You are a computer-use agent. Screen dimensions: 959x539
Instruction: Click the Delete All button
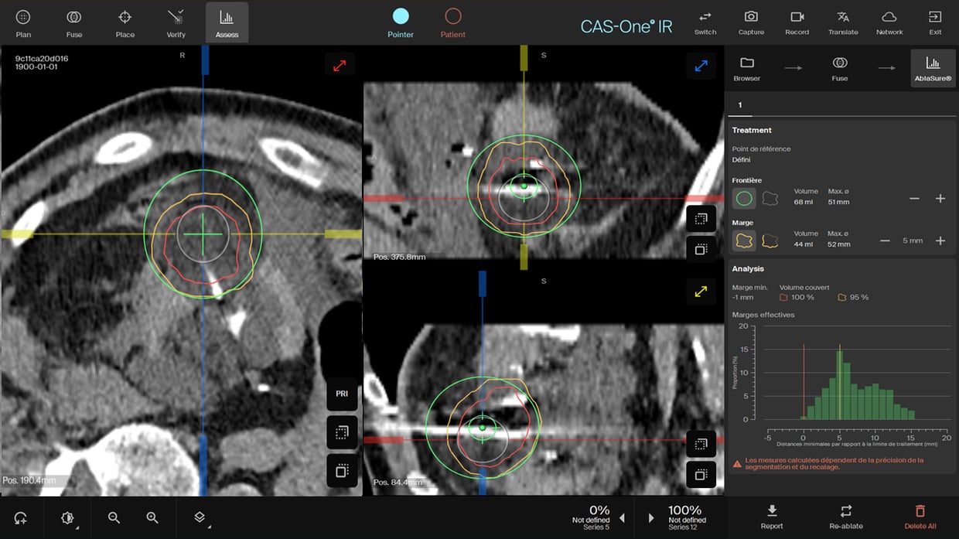(x=920, y=517)
